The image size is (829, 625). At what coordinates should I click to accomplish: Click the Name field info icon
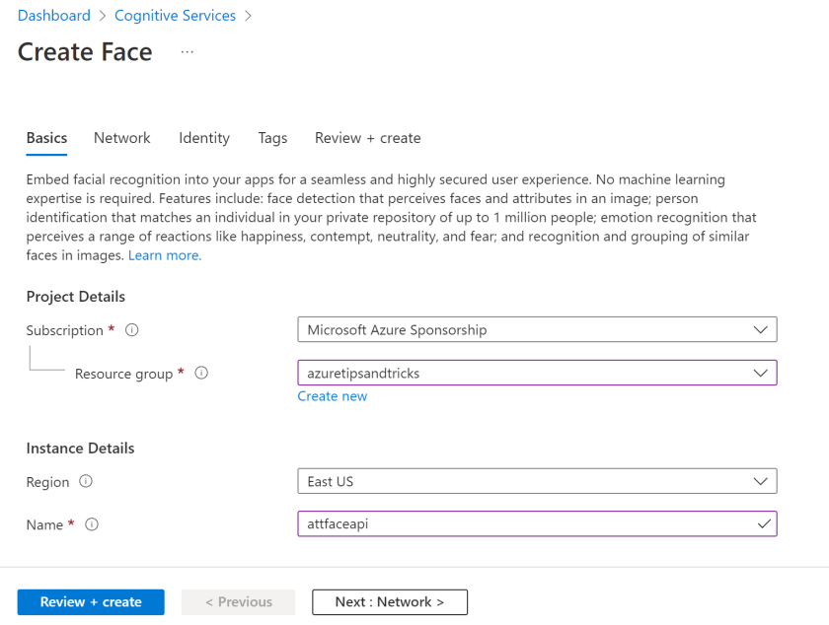tap(92, 525)
